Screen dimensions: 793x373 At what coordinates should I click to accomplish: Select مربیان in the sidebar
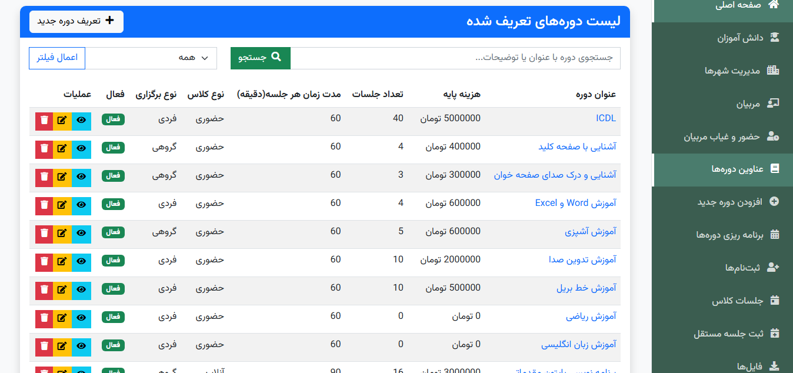click(x=722, y=104)
